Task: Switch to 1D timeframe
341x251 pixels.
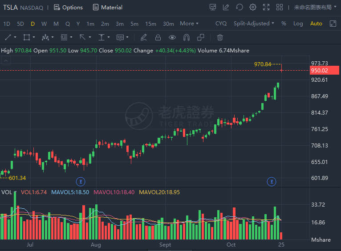Action: (7, 24)
